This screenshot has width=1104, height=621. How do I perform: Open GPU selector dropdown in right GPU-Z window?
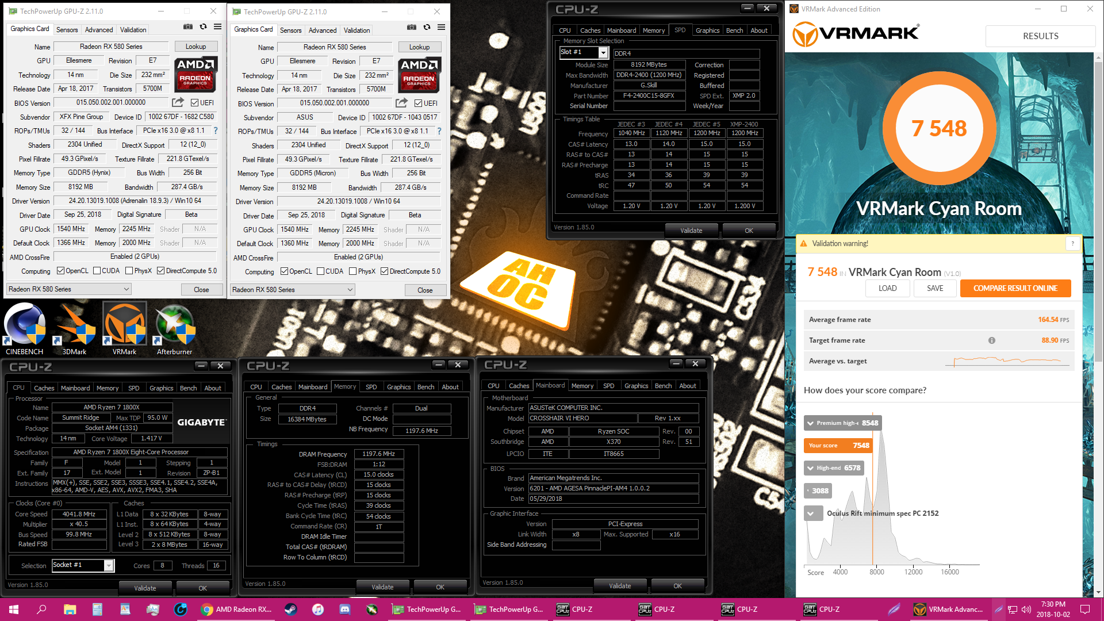(293, 290)
